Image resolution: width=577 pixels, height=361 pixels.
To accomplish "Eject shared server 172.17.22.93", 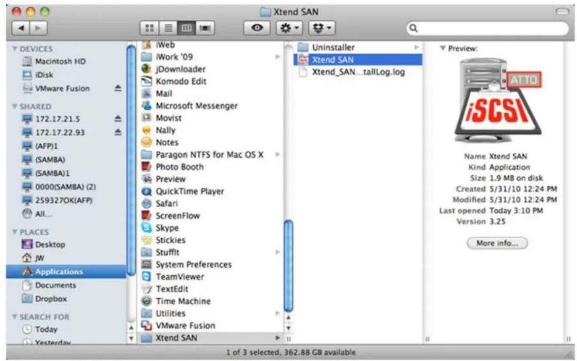I will (118, 132).
